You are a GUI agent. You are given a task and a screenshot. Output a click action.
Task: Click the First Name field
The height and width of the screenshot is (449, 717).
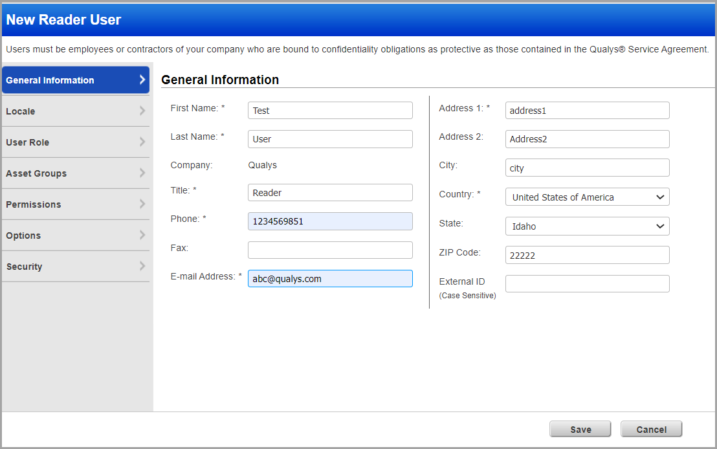[x=330, y=110]
